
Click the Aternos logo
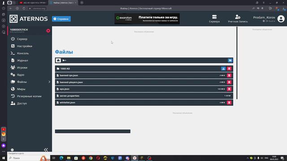29,19
